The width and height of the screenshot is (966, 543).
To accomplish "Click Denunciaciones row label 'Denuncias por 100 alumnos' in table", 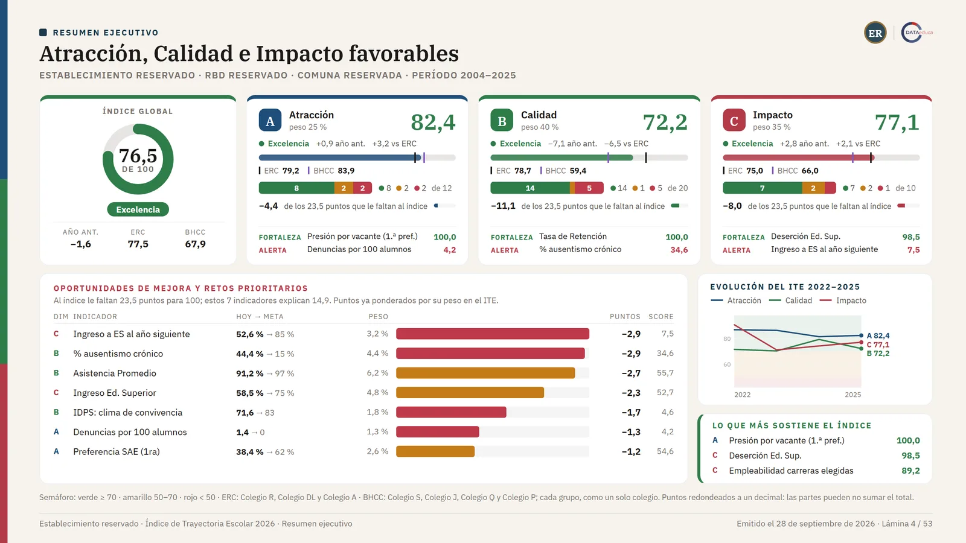I will [130, 432].
